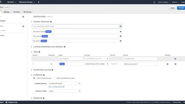Viewport: 185px width, 104px height.
Task: Open Privacy Policy link in footer
Action: coord(177,102)
